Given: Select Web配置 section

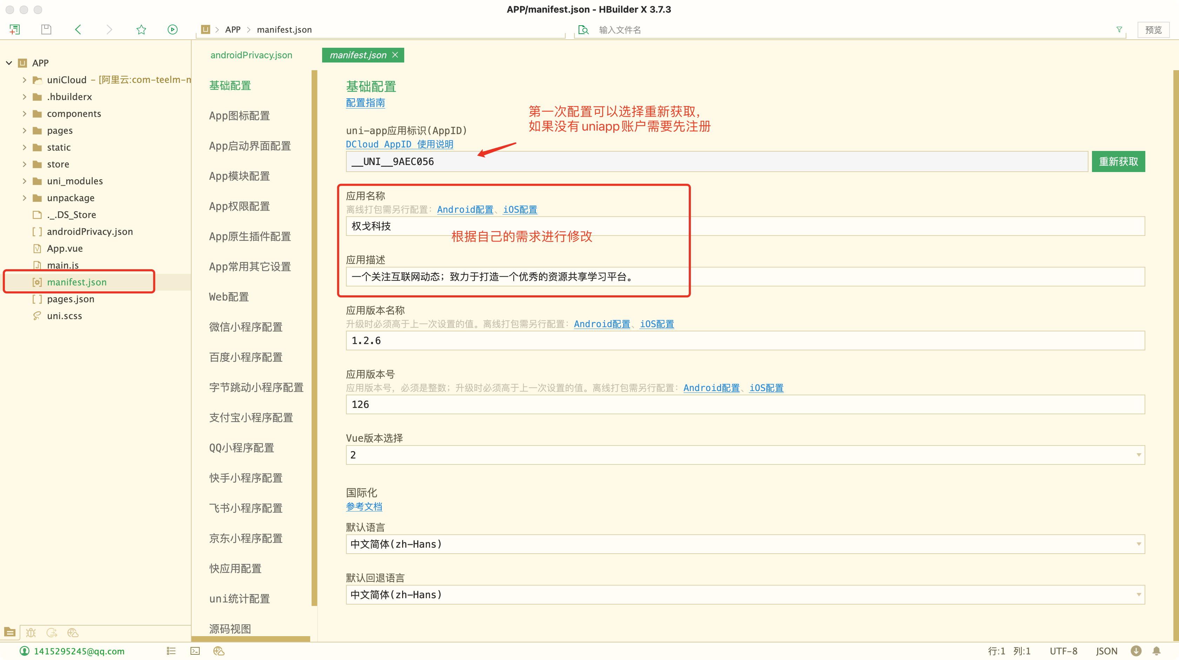Looking at the screenshot, I should 229,297.
